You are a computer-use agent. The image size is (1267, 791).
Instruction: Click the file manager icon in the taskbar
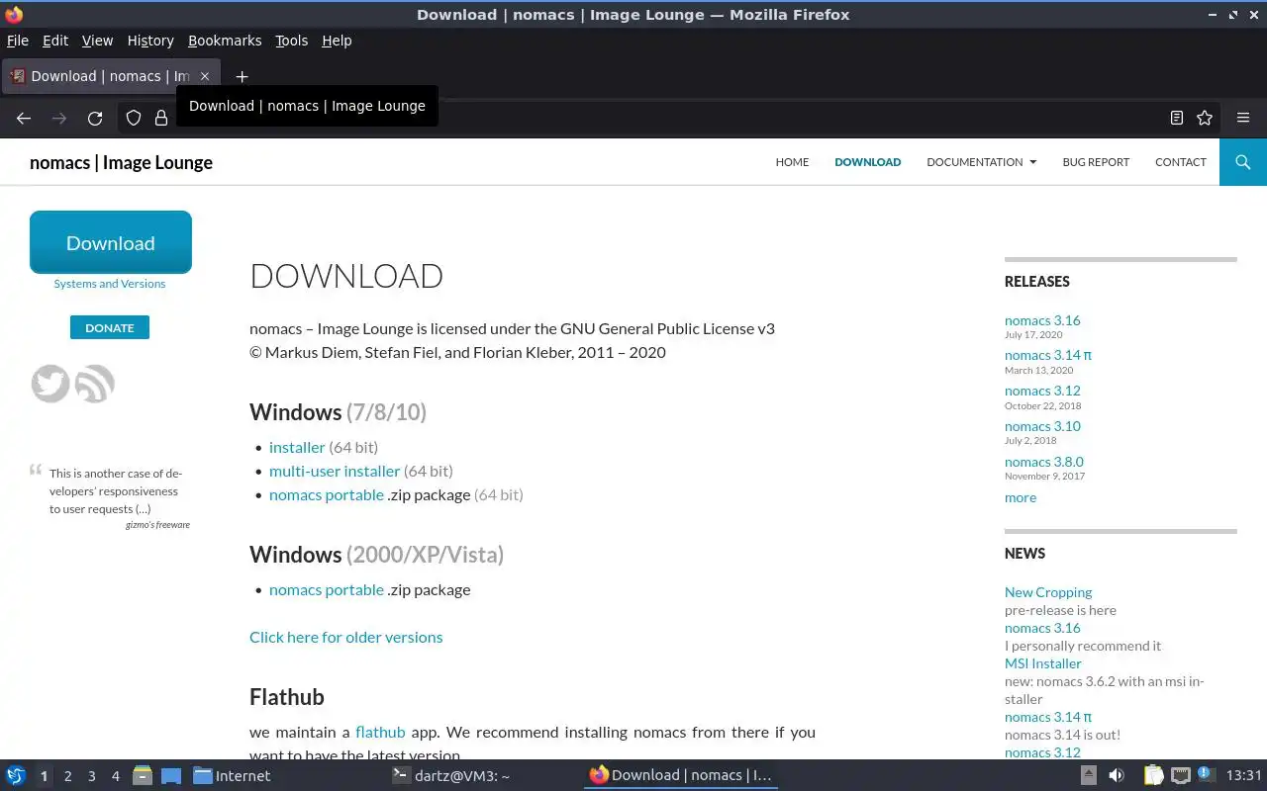tap(142, 775)
